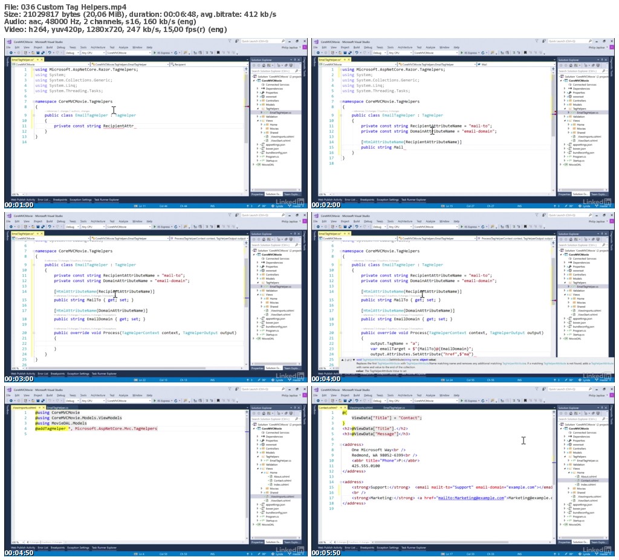Open the Debug configuration dropdown in 00:01:00 frame
The image size is (619, 560).
click(x=73, y=53)
